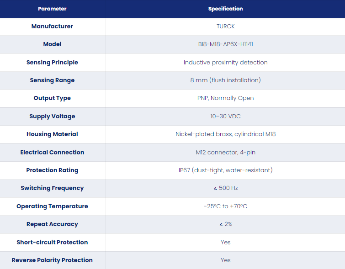Click the Model row label

(52, 44)
